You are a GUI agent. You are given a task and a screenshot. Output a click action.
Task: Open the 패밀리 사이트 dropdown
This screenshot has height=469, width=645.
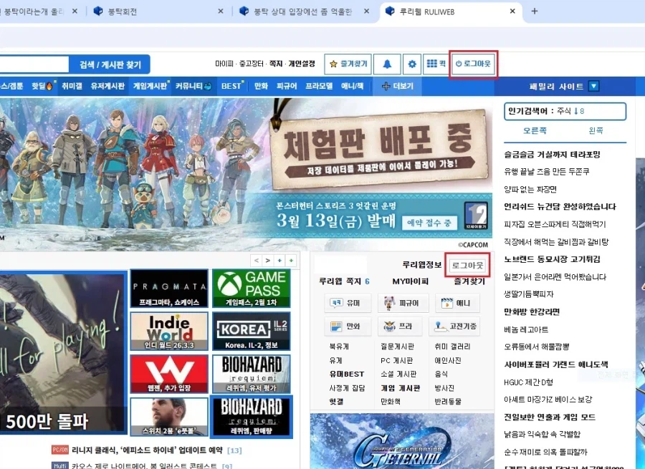tap(593, 85)
